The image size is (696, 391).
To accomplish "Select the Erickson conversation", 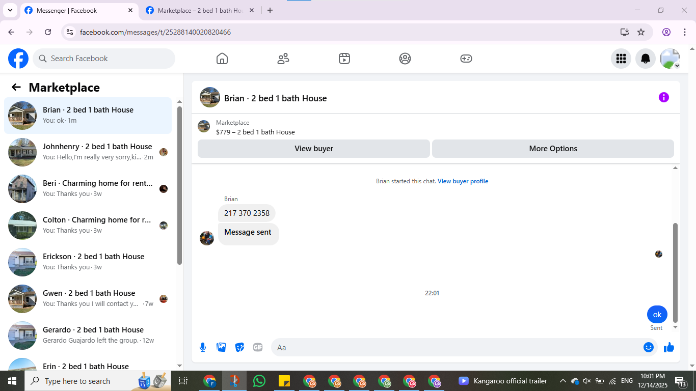I will [x=88, y=262].
